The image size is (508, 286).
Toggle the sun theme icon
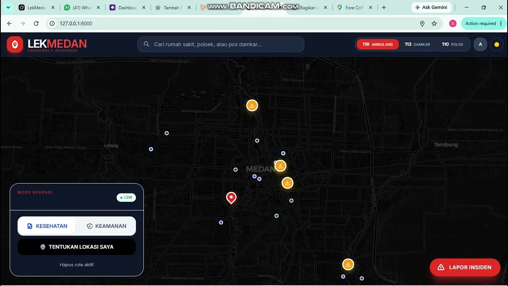coord(496,44)
